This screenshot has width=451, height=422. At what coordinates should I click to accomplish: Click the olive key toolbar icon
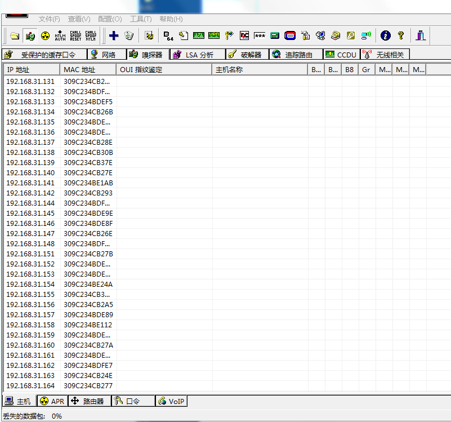(x=351, y=35)
